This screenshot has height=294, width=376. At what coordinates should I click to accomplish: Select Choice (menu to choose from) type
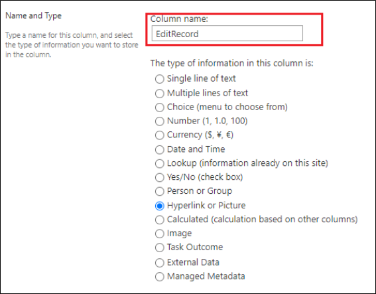coord(159,108)
